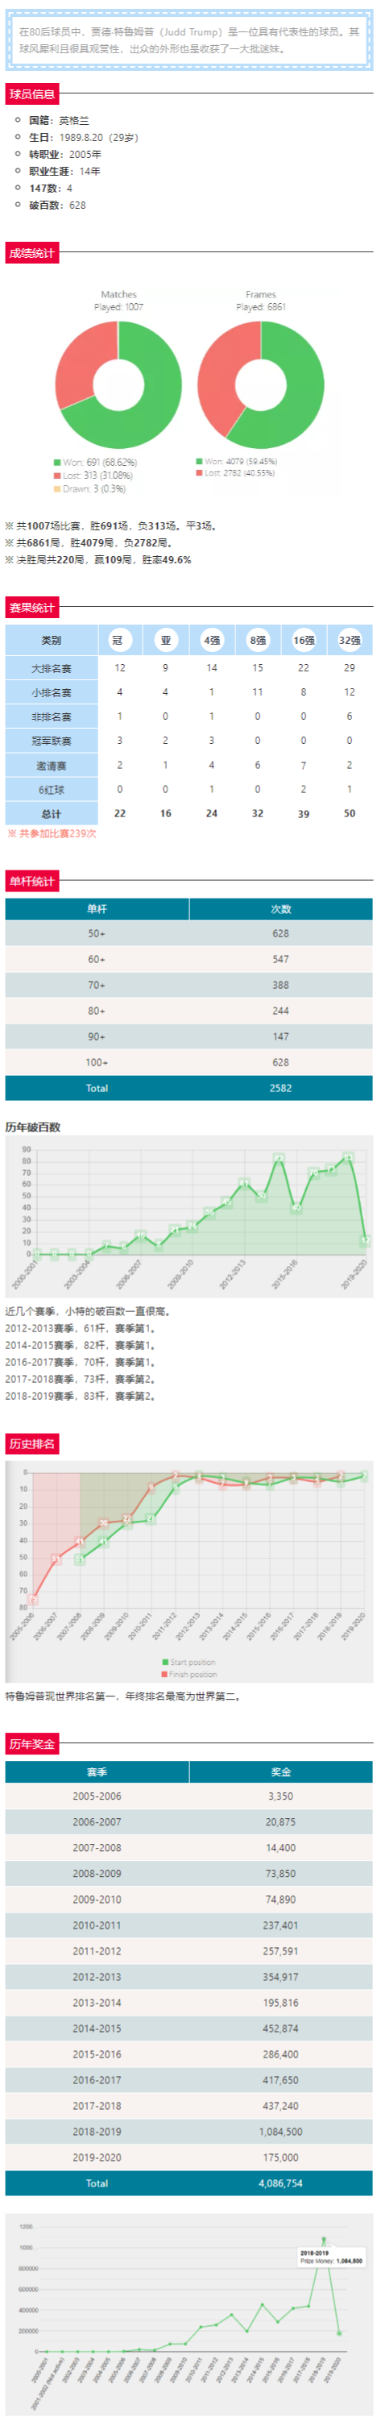Toggle the Lost: 2782 legend entry
The width and height of the screenshot is (377, 2421).
[235, 473]
